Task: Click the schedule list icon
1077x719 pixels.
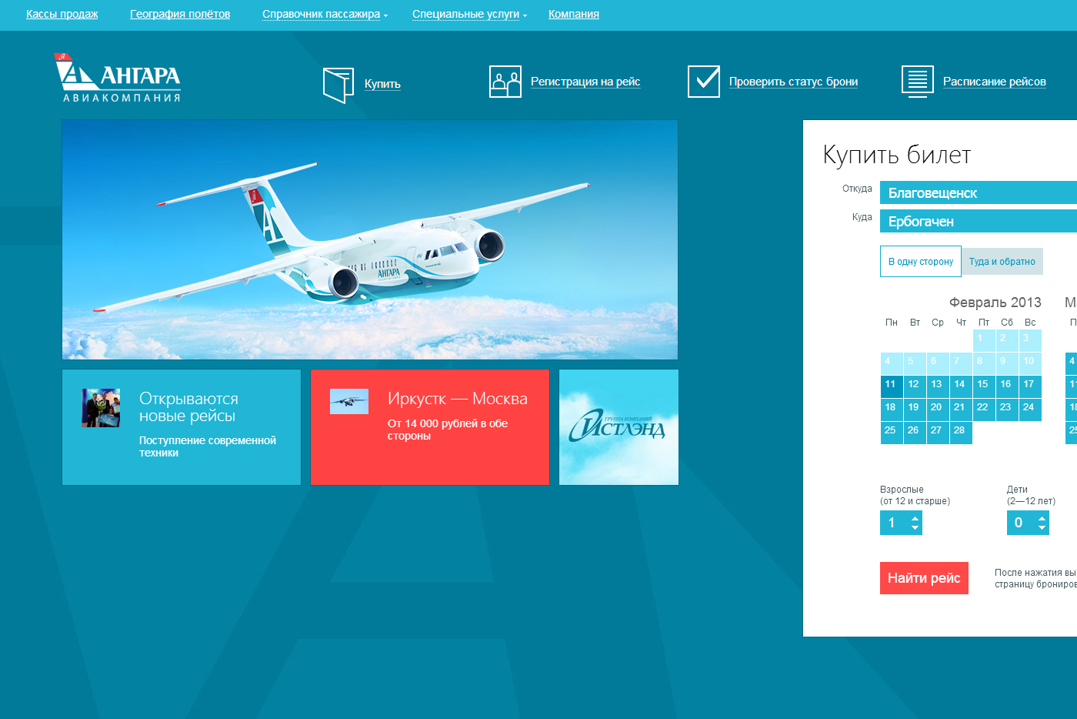Action: click(x=917, y=82)
